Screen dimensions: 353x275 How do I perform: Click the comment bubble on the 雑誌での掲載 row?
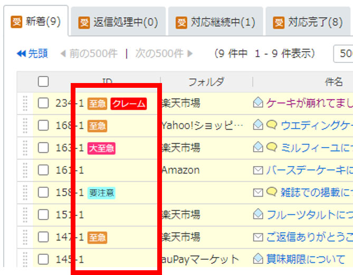point(272,191)
